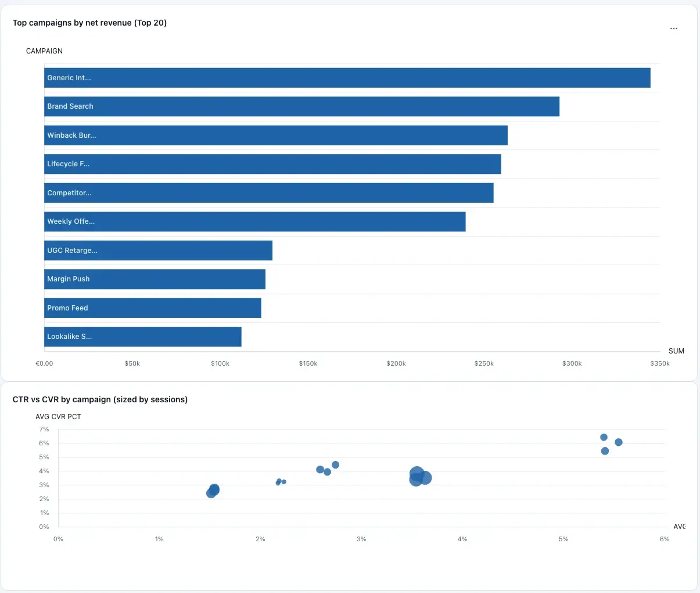This screenshot has width=700, height=593.
Task: Click the chart title Top campaigns by net revenue
Action: pyautogui.click(x=90, y=23)
